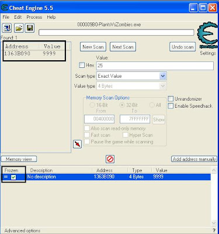Select the 32-Bit radio button
Viewport: 219px width, 234px height.
[x=122, y=105]
